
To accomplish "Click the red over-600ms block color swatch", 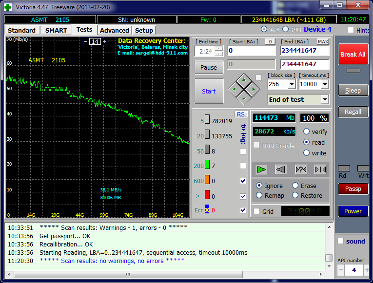I will (x=207, y=196).
